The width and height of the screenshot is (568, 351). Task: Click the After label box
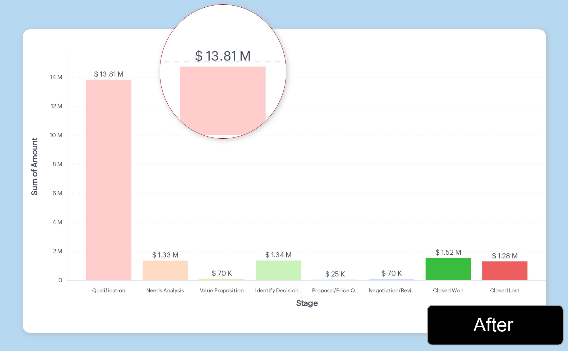coord(495,325)
